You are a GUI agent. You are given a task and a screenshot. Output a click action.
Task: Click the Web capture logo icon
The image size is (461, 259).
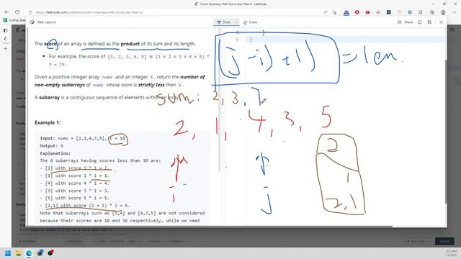[32, 22]
